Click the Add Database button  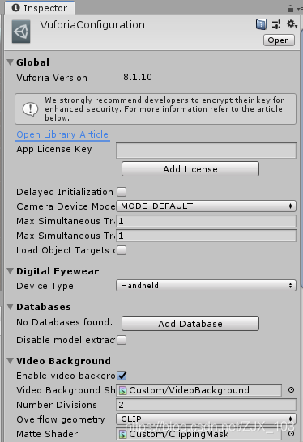coord(190,324)
